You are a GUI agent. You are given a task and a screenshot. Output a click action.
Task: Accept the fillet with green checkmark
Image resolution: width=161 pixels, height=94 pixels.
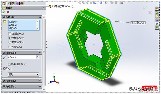pyautogui.click(x=4, y=12)
